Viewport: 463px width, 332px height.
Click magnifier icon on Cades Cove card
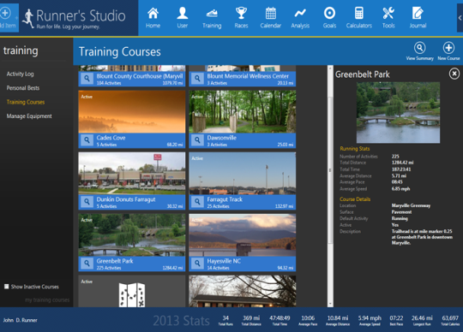(87, 140)
